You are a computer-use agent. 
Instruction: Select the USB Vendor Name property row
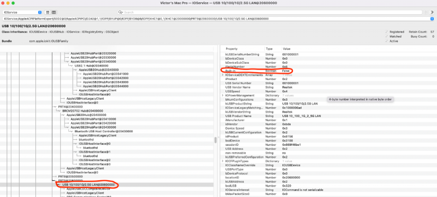coord(328,87)
